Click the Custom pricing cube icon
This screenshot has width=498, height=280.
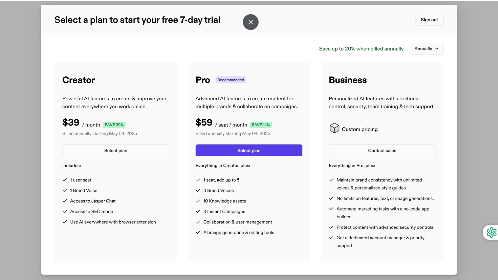[x=334, y=128]
